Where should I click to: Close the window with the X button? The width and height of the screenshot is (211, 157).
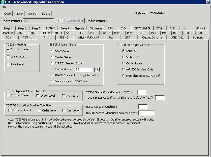(x=208, y=2)
